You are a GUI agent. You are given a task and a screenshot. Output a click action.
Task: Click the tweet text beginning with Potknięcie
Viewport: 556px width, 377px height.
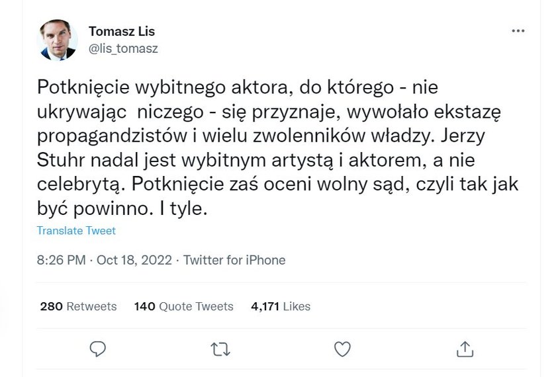point(277,147)
